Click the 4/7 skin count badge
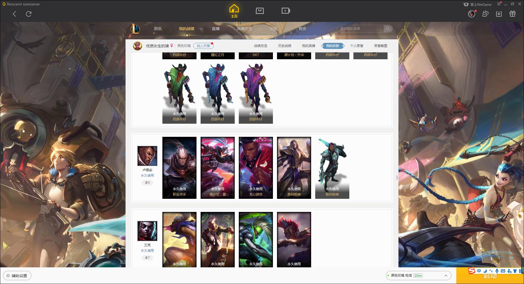The image size is (524, 284). click(x=147, y=258)
